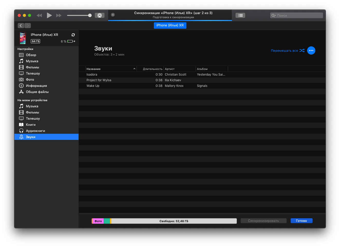
Task: Open the Up Next list icon
Action: [240, 15]
